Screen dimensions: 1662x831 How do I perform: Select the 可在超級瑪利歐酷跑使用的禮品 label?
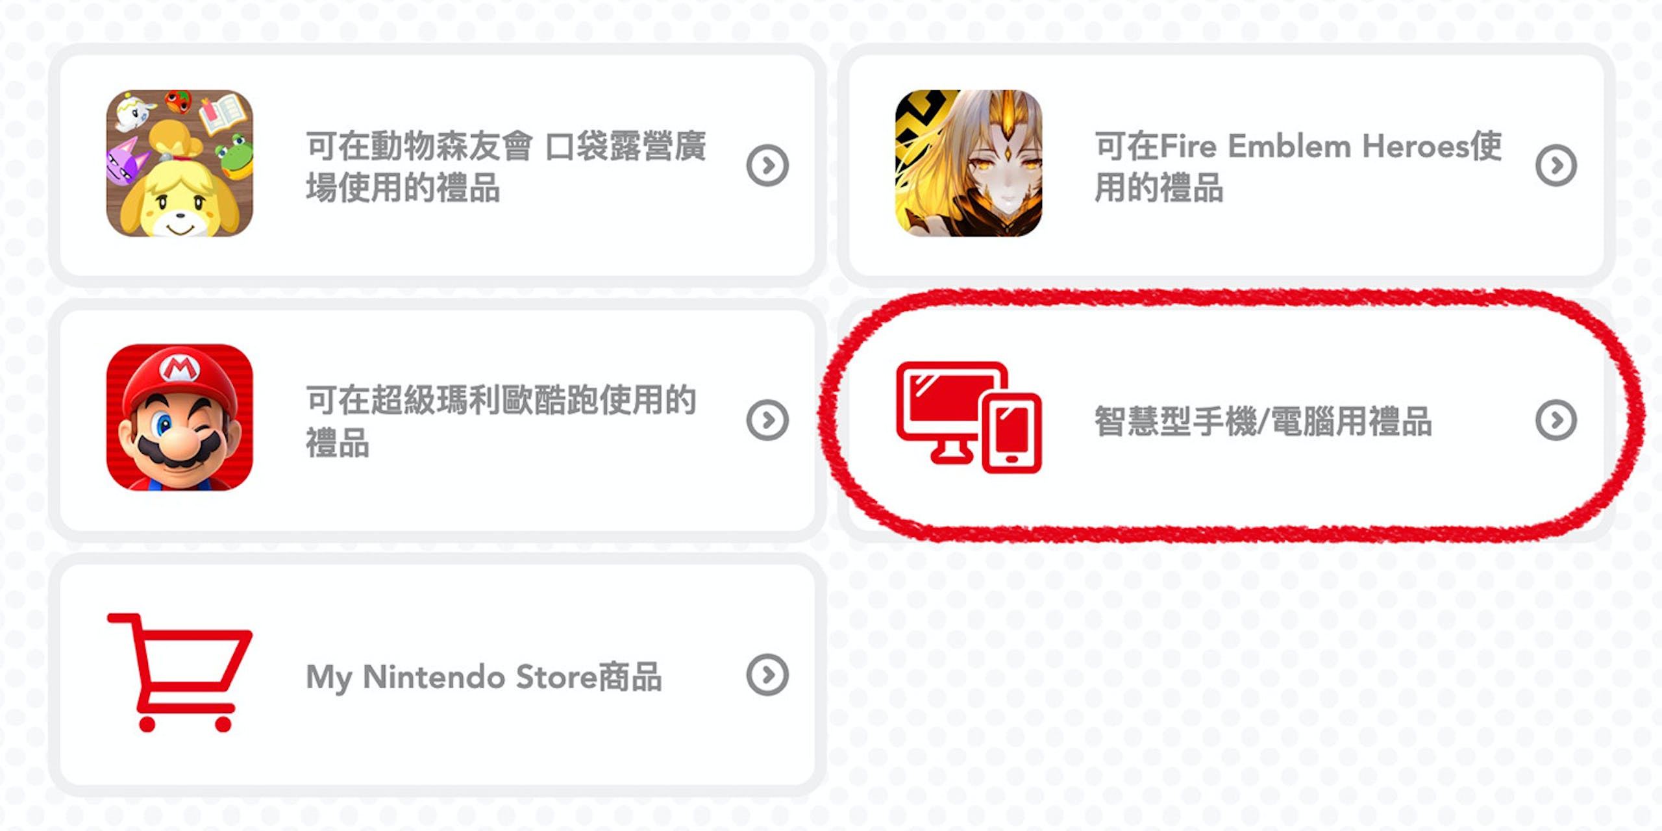[501, 421]
